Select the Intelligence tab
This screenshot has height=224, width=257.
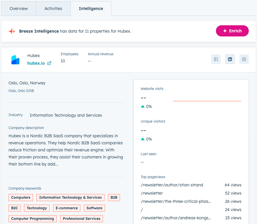tap(91, 9)
